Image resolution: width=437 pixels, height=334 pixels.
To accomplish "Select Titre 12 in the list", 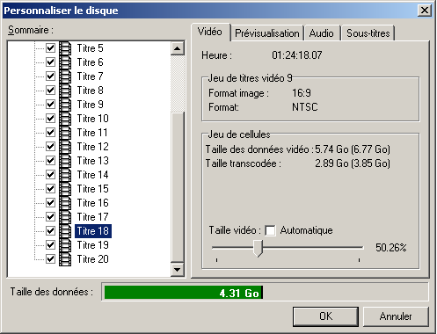I will coord(93,147).
